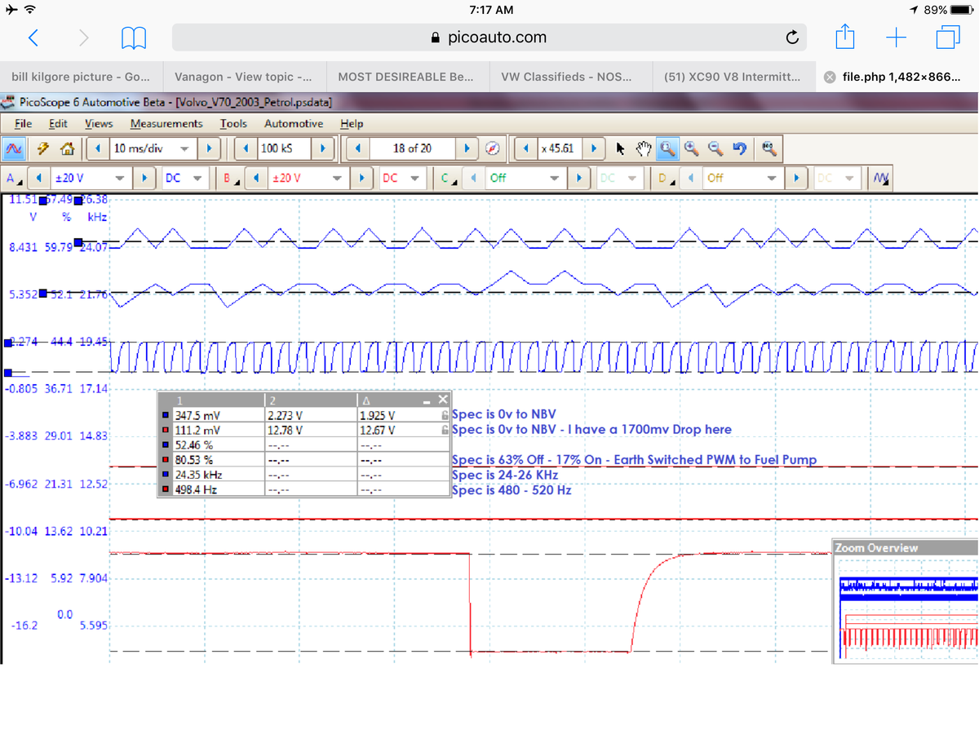Click the home icon in PicoScope toolbar
The image size is (979, 734).
pos(67,148)
